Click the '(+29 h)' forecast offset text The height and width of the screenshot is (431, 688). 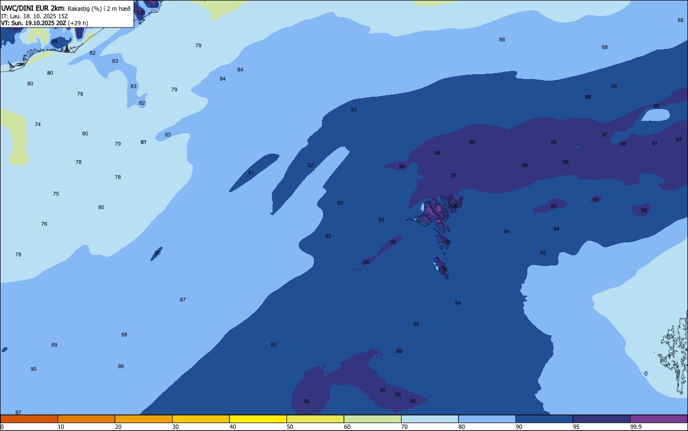[78, 23]
